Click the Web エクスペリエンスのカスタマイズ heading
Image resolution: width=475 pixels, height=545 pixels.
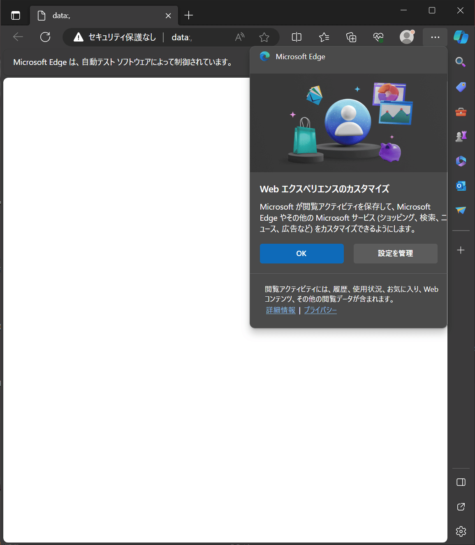pos(324,189)
